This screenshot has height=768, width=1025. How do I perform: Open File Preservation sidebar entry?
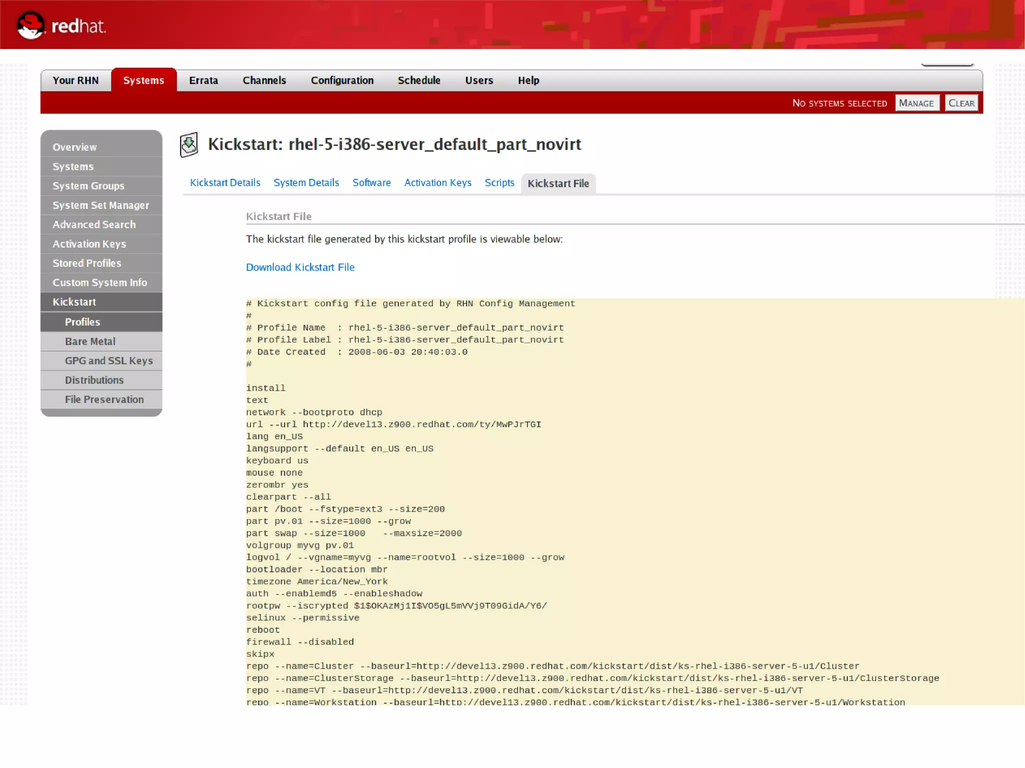(x=104, y=399)
